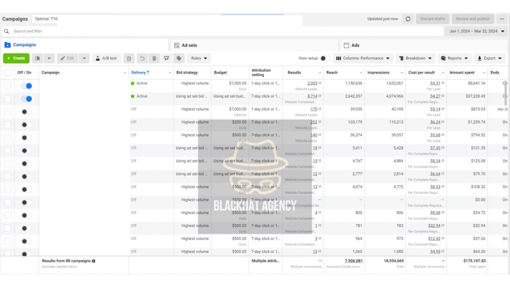Click the A/B test flask button
The width and height of the screenshot is (510, 287).
[106, 58]
